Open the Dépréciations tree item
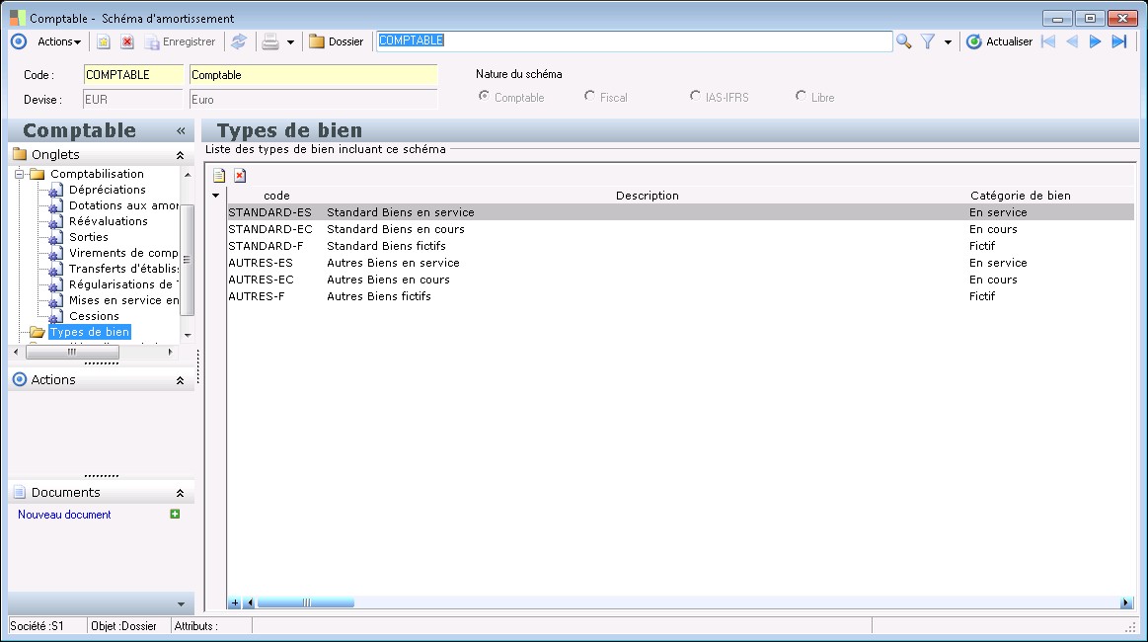 107,190
